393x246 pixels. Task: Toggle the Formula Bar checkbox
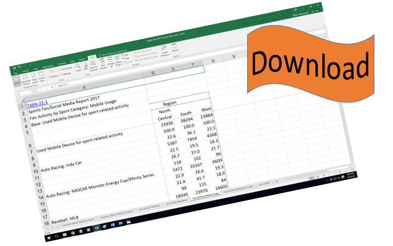point(59,70)
